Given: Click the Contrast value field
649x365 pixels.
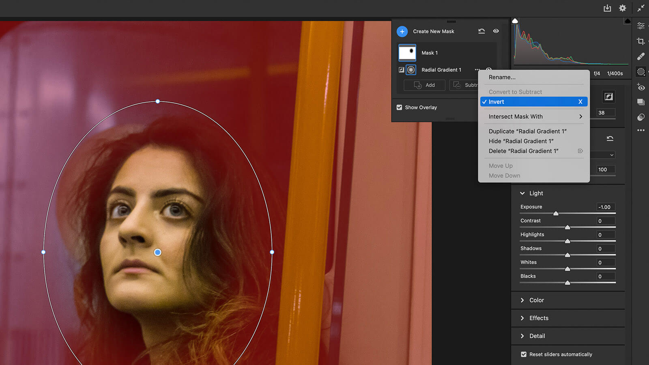Looking at the screenshot, I should [x=606, y=221].
